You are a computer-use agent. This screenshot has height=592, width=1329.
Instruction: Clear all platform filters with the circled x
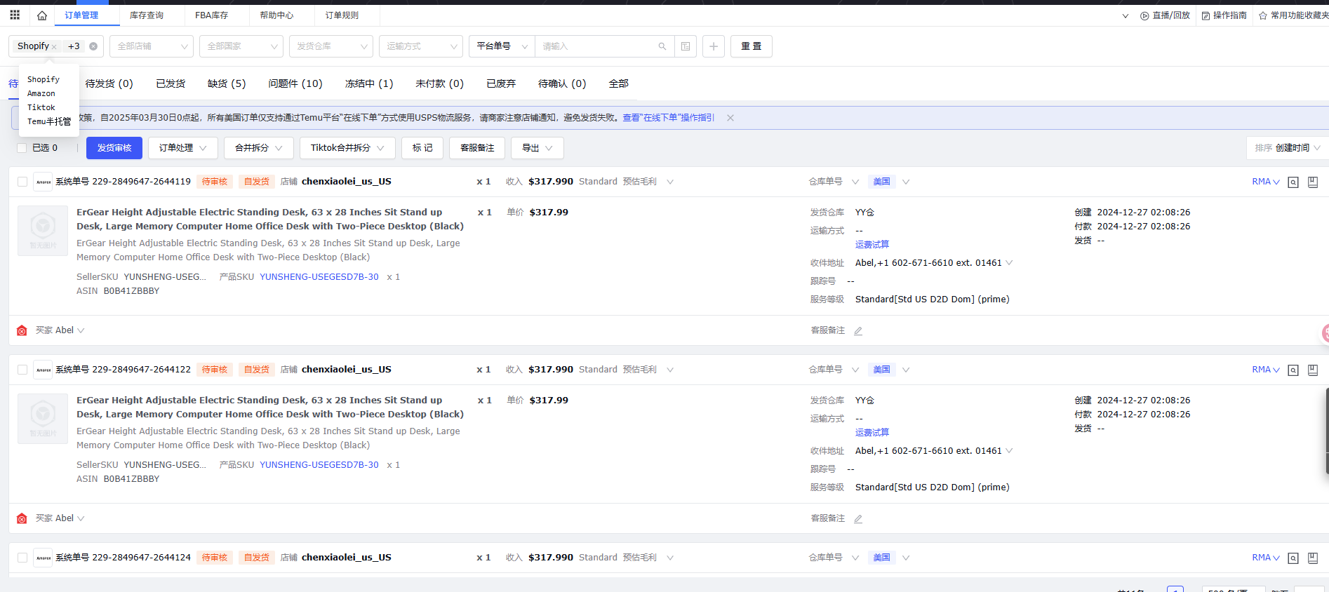coord(93,46)
